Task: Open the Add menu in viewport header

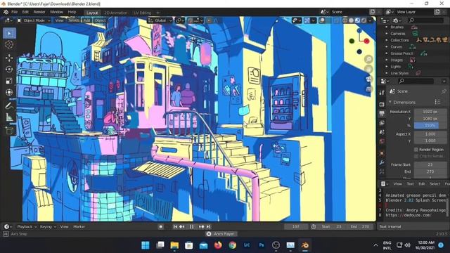Action: 86,20
